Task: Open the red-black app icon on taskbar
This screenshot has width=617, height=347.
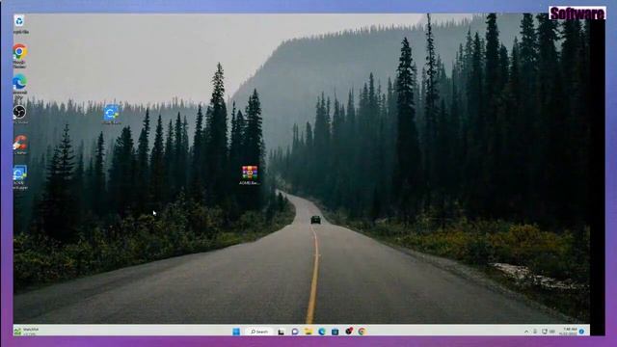Action: click(x=349, y=332)
